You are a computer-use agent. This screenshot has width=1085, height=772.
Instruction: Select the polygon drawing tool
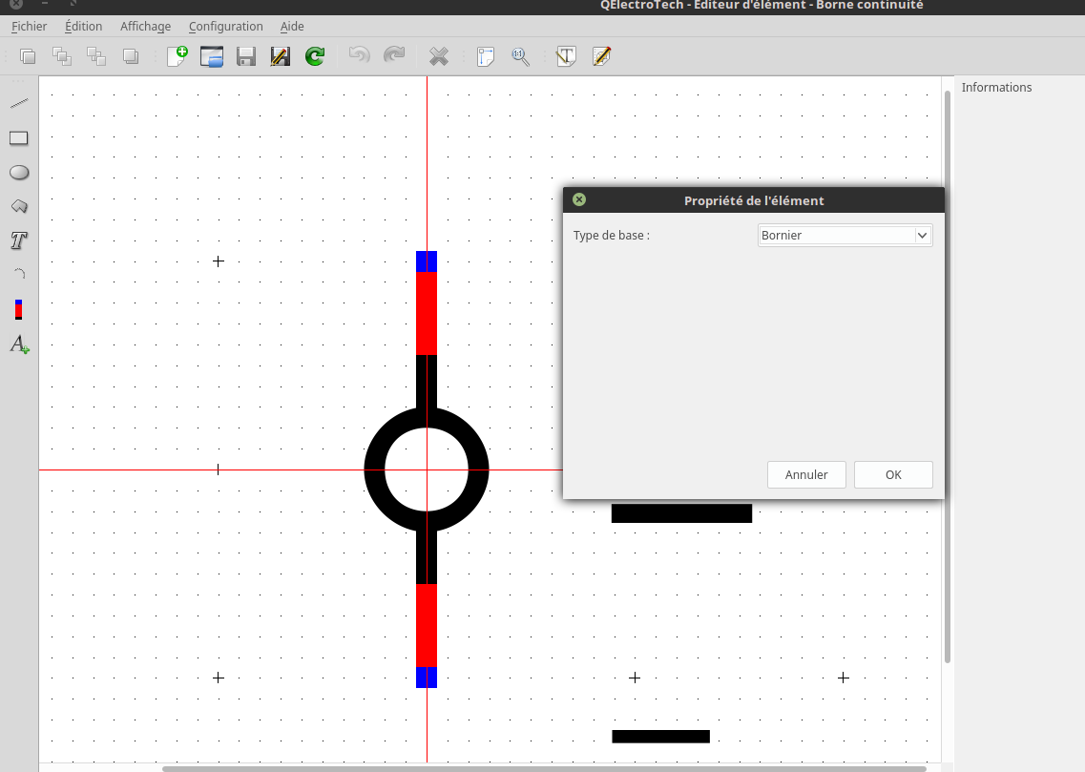[x=19, y=206]
